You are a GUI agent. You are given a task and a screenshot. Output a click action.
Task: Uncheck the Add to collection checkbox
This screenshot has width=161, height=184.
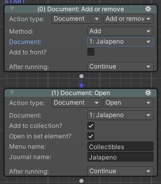coord(91,126)
